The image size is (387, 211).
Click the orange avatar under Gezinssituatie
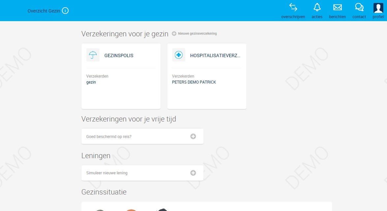(x=131, y=209)
